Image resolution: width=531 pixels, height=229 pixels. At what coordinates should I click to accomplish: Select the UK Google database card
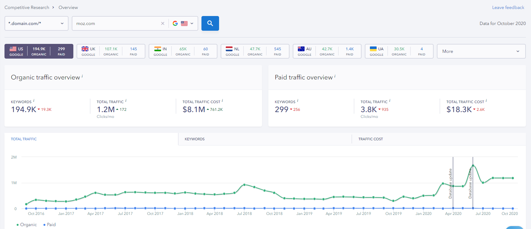[x=111, y=51]
